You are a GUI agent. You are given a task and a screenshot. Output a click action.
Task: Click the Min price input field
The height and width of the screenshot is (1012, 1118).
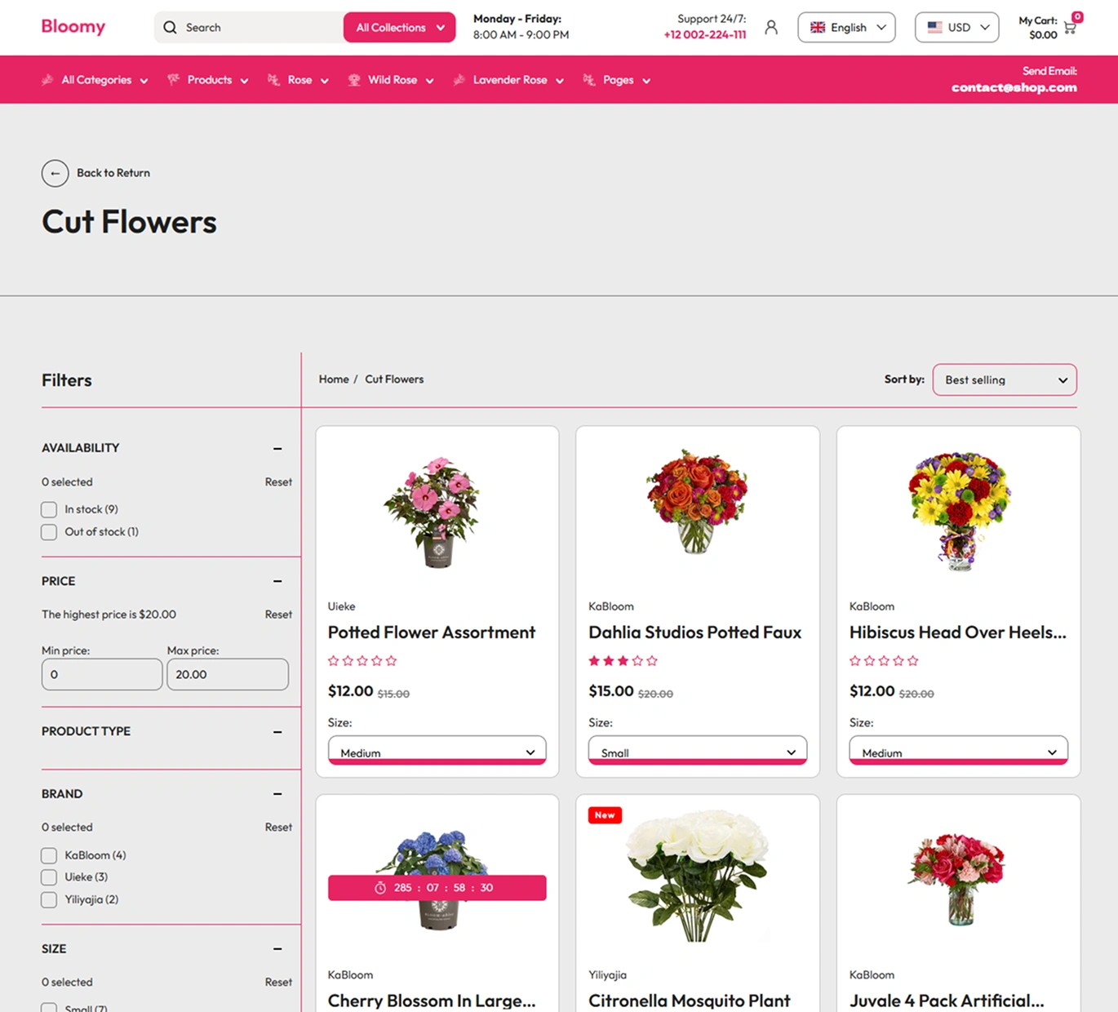coord(102,675)
